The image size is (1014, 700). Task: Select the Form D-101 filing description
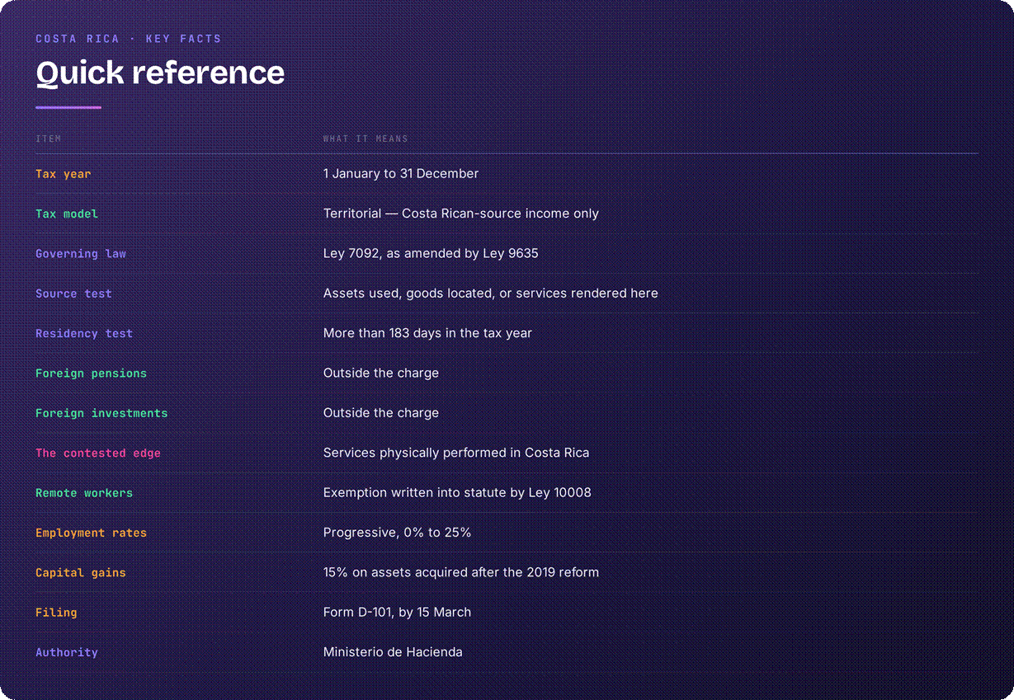[397, 613]
